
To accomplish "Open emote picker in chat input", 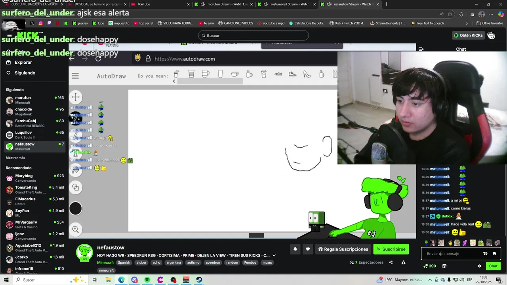I will [x=494, y=254].
